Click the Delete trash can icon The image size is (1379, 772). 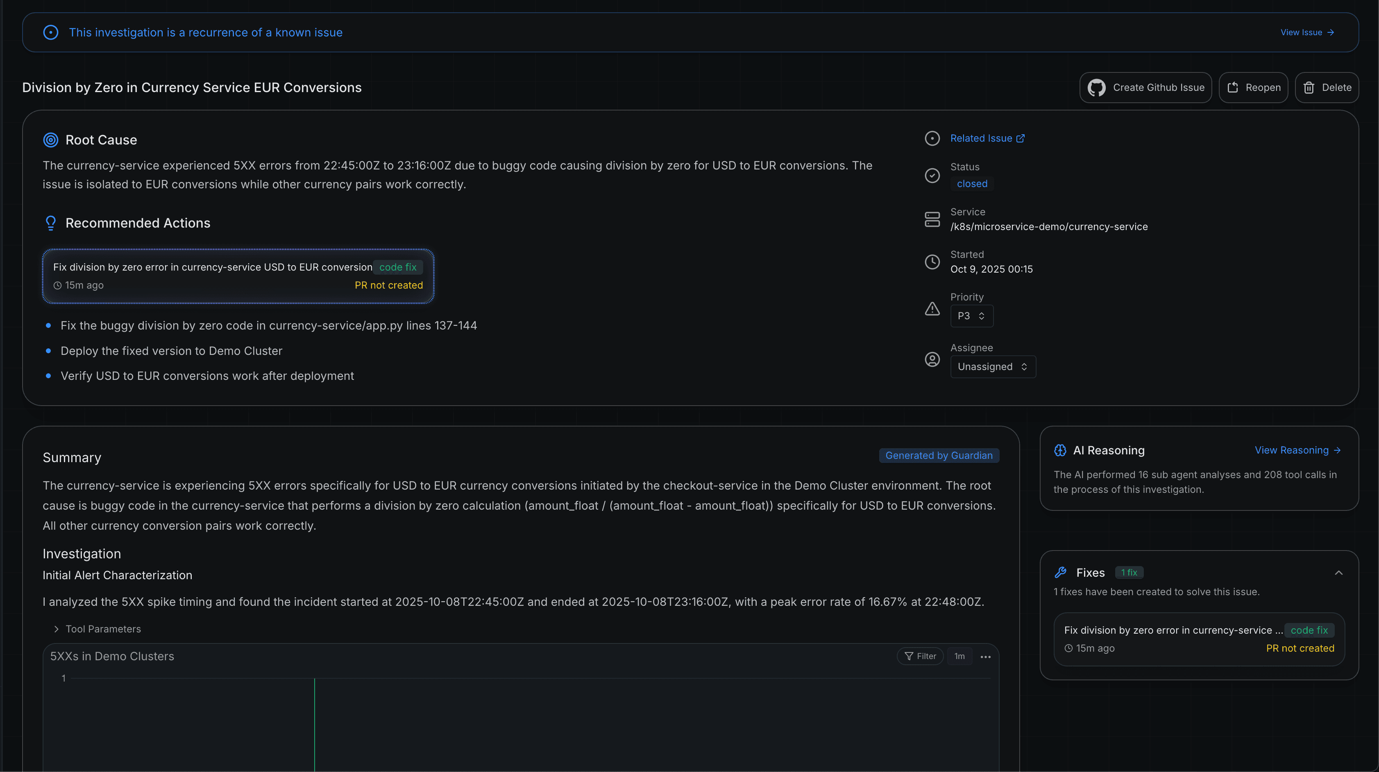tap(1309, 88)
